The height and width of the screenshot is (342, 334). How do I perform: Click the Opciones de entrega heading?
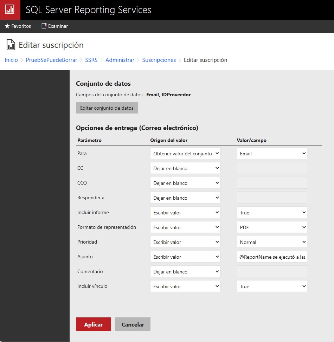coord(137,128)
